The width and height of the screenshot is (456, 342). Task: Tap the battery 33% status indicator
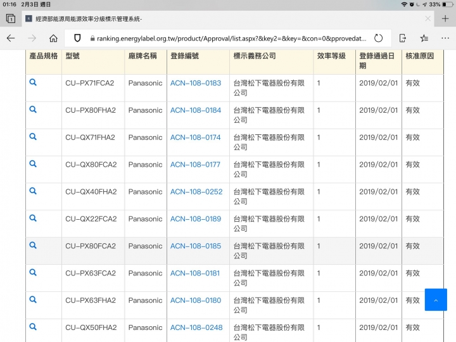click(441, 4)
